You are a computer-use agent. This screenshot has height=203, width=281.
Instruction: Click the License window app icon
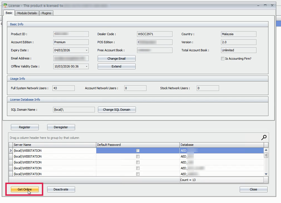[5, 5]
